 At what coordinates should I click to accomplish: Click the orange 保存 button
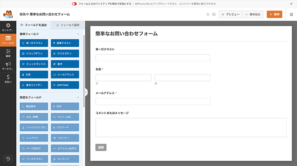point(274,15)
